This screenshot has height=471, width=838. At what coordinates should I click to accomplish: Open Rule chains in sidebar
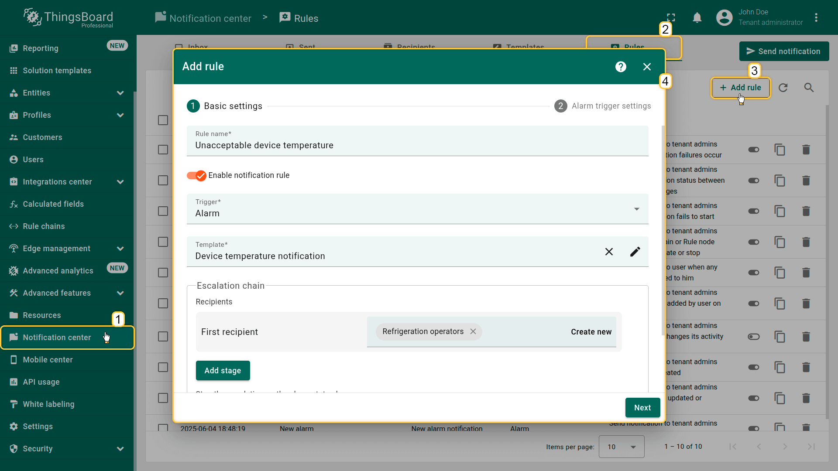pos(44,226)
